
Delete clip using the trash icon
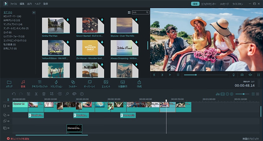pos(44,94)
